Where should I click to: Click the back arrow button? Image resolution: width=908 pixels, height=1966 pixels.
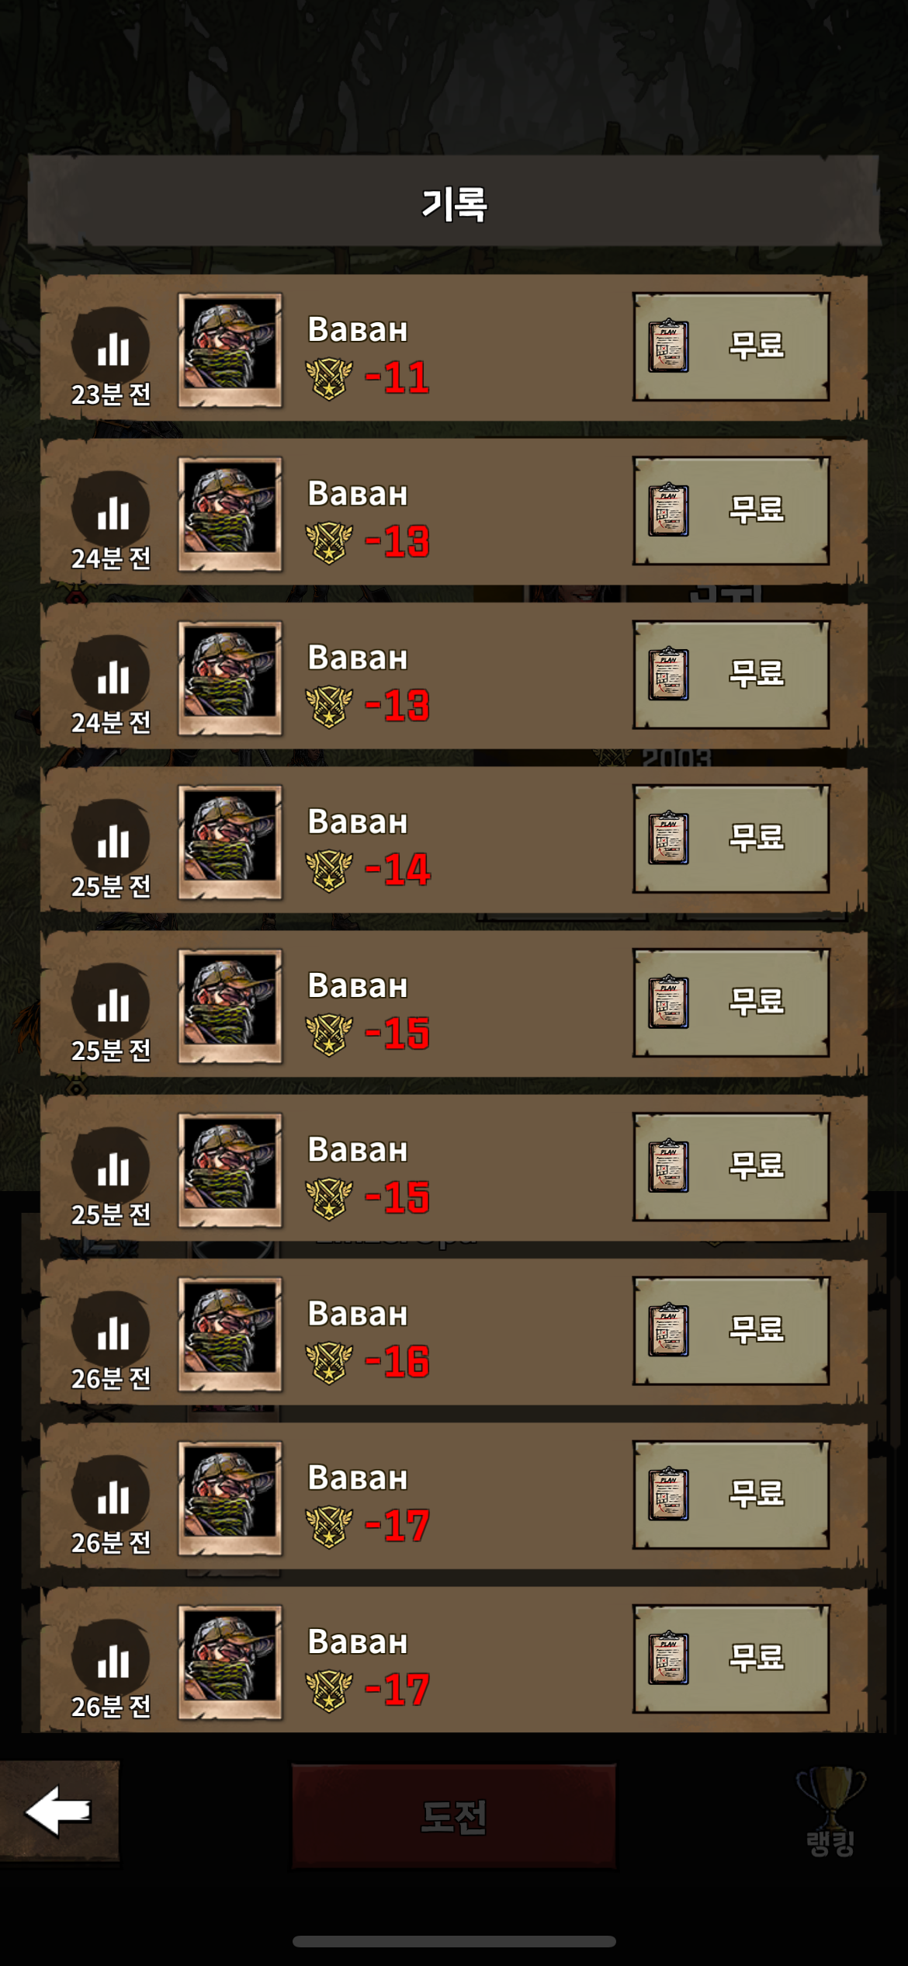pyautogui.click(x=59, y=1811)
